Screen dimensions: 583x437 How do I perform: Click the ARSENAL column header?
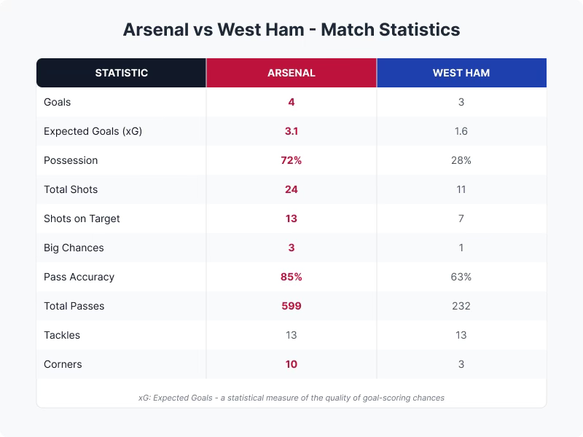pyautogui.click(x=291, y=73)
